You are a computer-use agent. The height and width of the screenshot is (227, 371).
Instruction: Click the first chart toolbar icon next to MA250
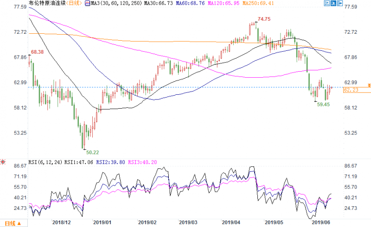tap(327, 3)
